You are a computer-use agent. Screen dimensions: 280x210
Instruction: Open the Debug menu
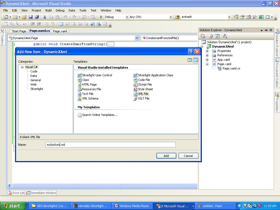click(x=60, y=10)
